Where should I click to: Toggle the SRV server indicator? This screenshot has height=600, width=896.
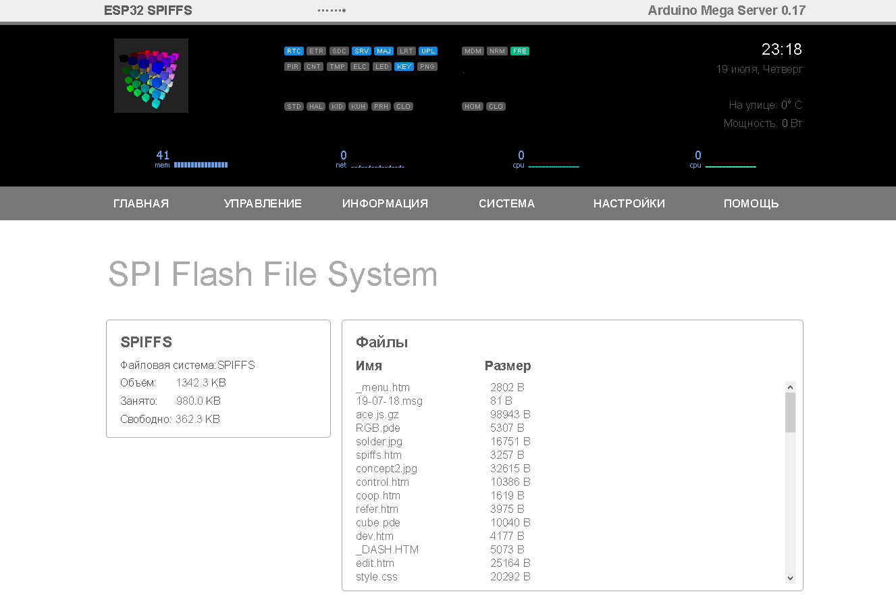(361, 51)
